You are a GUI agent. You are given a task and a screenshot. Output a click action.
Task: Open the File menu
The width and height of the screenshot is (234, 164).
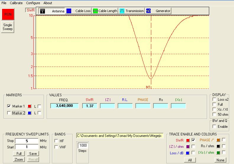[4, 3]
